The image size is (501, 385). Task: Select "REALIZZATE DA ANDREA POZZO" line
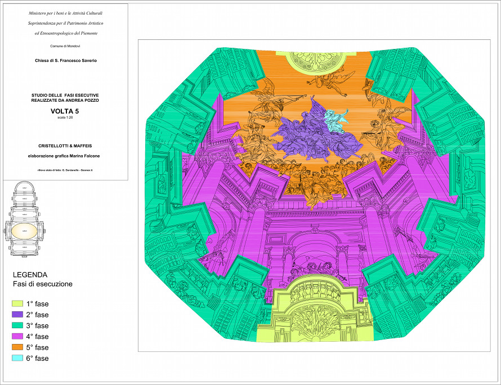pyautogui.click(x=65, y=100)
